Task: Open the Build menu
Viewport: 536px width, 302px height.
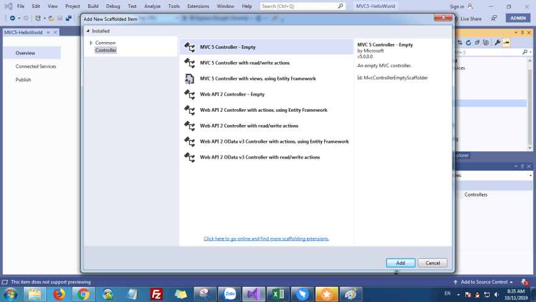Action: (x=93, y=6)
